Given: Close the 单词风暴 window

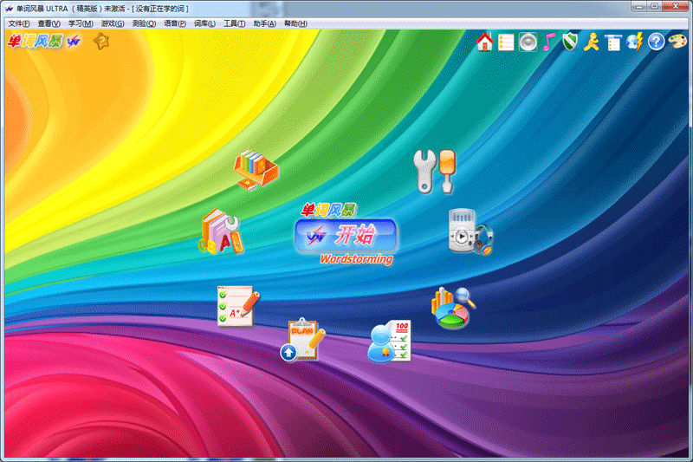Looking at the screenshot, I should click(x=676, y=6).
